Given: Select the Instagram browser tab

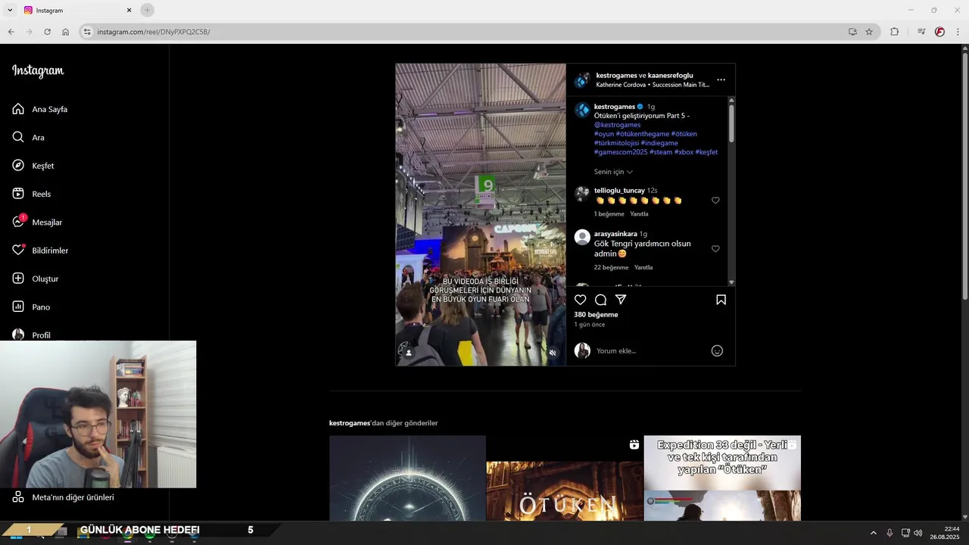Looking at the screenshot, I should click(x=78, y=11).
